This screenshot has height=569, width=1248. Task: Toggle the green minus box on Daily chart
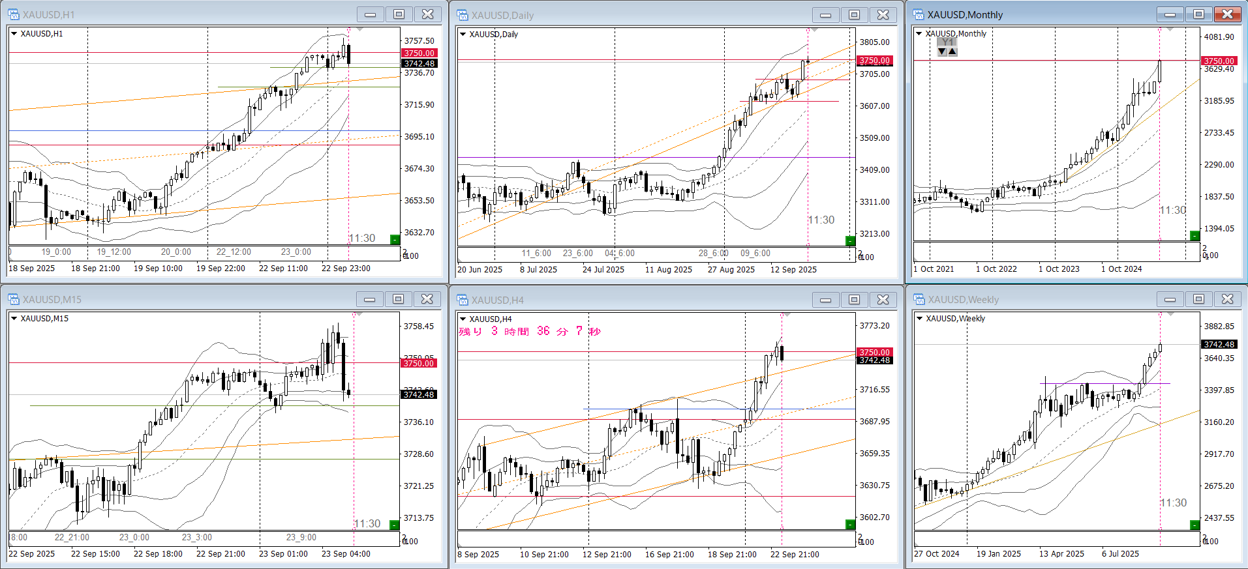[x=850, y=241]
